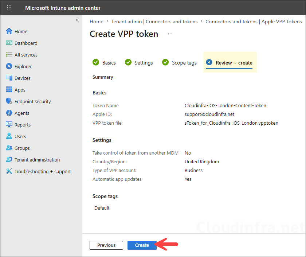Click Tenant admin | Connectors and tokens breadcrumb
Screen dimensions: 306x257
click(x=154, y=22)
